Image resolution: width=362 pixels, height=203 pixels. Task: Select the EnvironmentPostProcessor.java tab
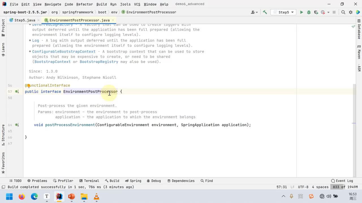click(79, 20)
